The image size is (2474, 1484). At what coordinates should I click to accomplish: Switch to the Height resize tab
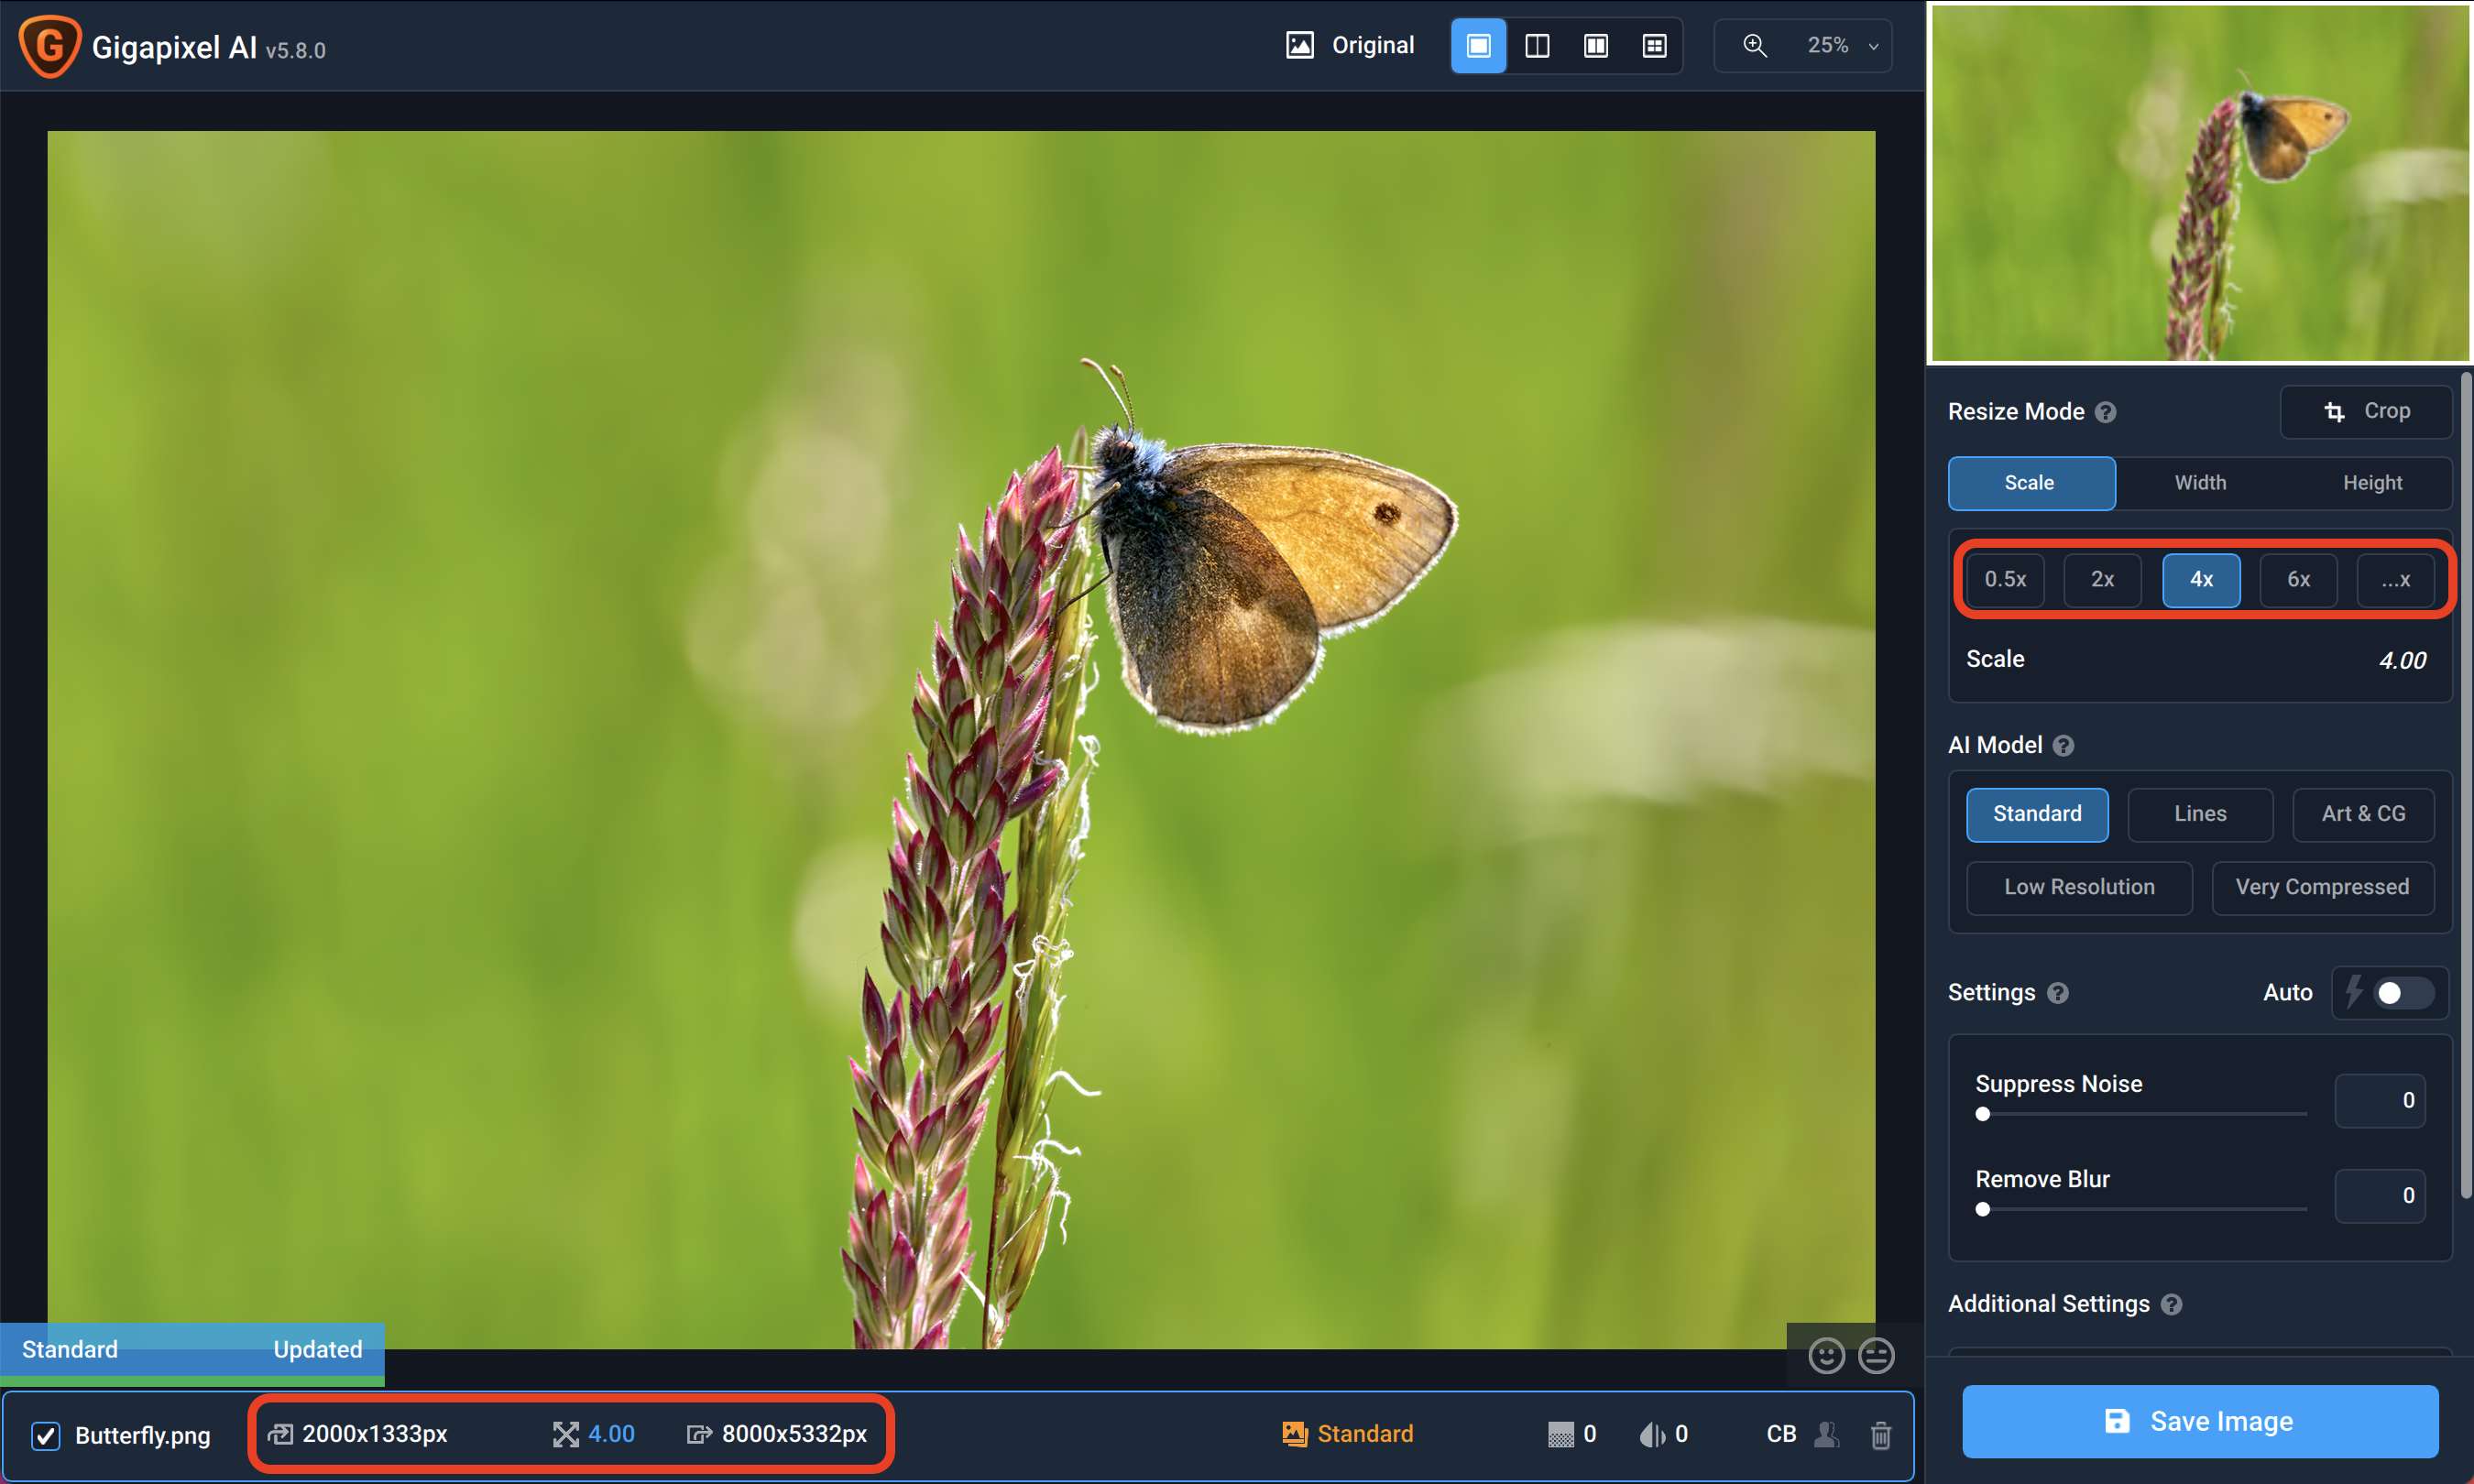pyautogui.click(x=2372, y=483)
